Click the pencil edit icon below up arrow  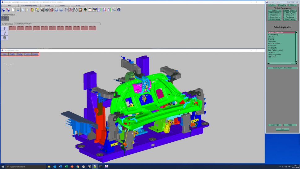pyautogui.click(x=5, y=33)
